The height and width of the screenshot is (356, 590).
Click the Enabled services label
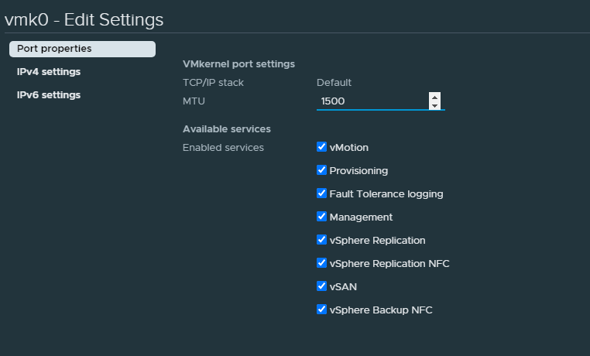[x=223, y=148]
